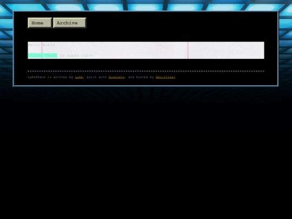Go to the Home page
This screenshot has height=219, width=292.
39,23
